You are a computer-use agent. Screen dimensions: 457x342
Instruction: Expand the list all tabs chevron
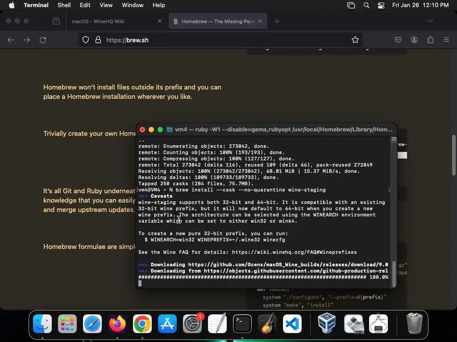(x=430, y=21)
